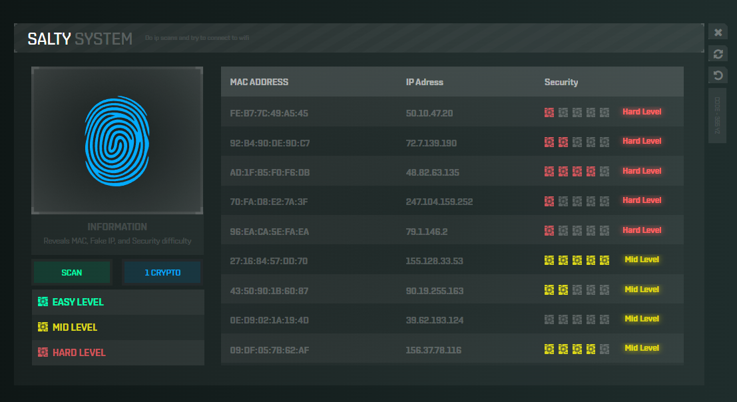Click the blue fingerprint scanner image
This screenshot has height=402, width=737.
(117, 140)
